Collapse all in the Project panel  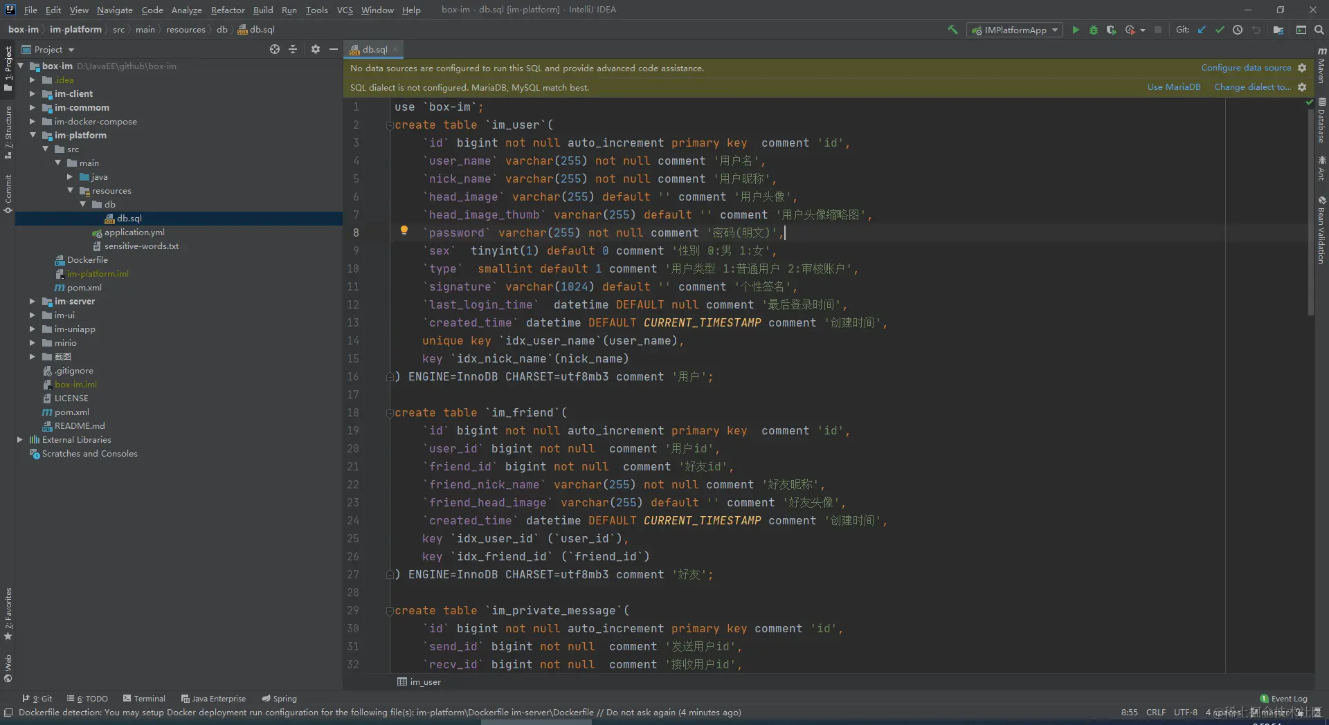[x=293, y=49]
